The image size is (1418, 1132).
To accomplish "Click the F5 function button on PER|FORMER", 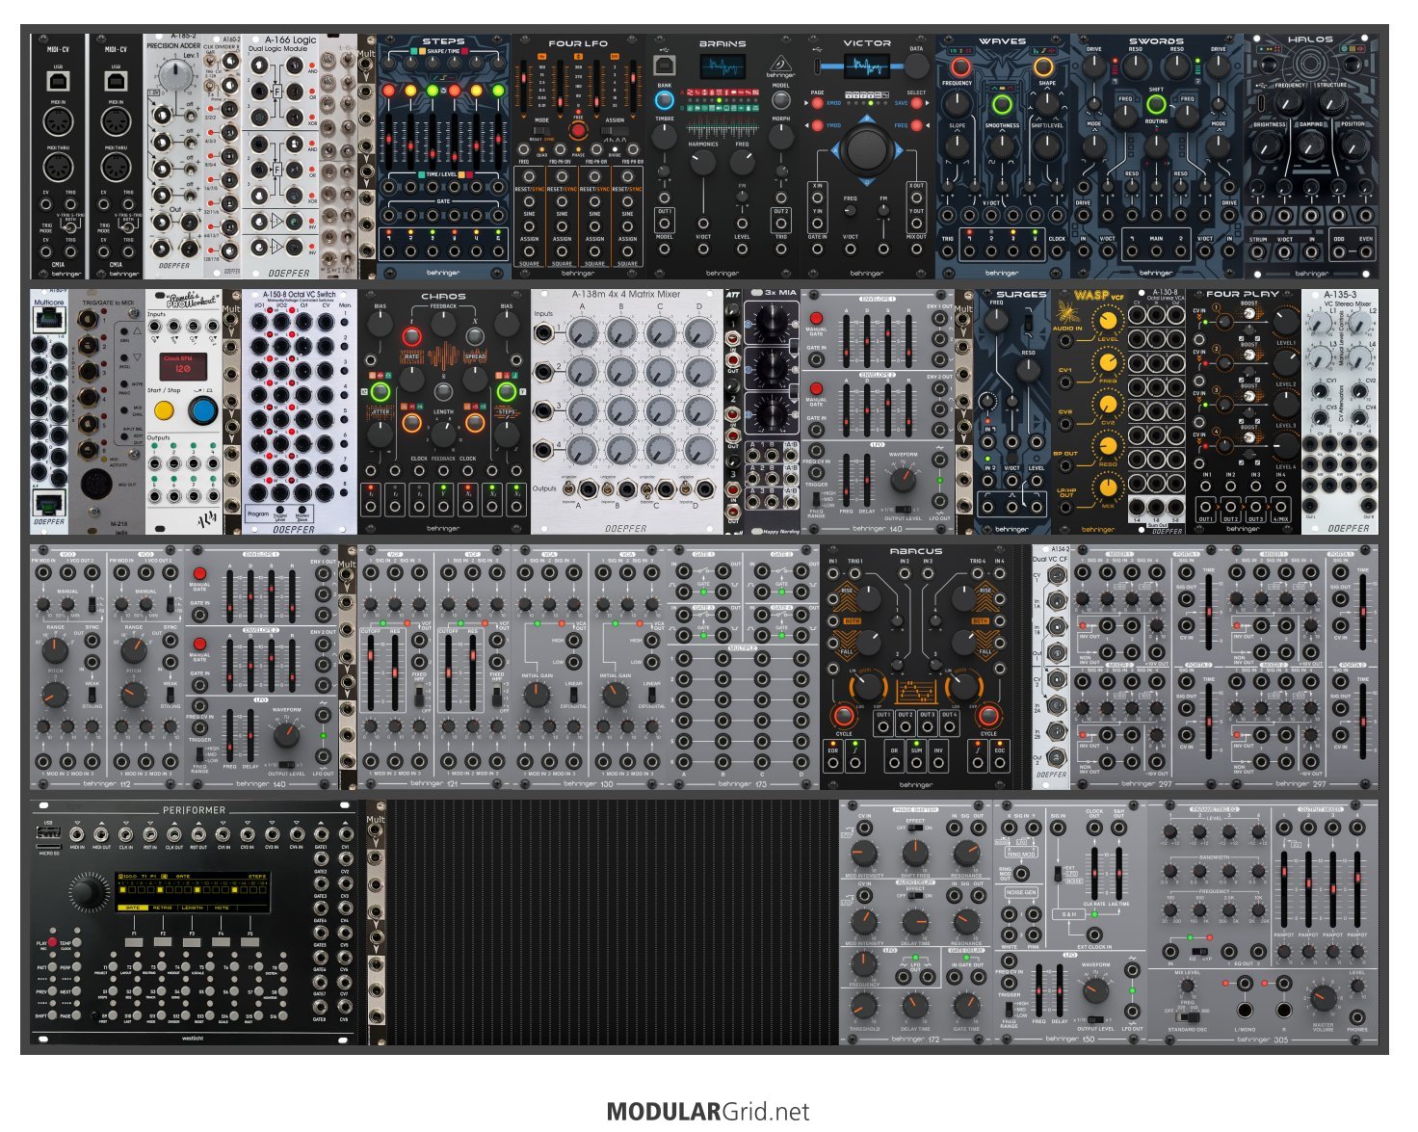I will coord(250,941).
